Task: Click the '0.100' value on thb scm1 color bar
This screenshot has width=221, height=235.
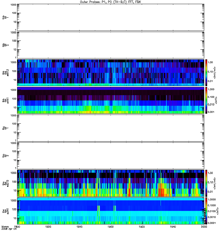Action: click(211, 97)
